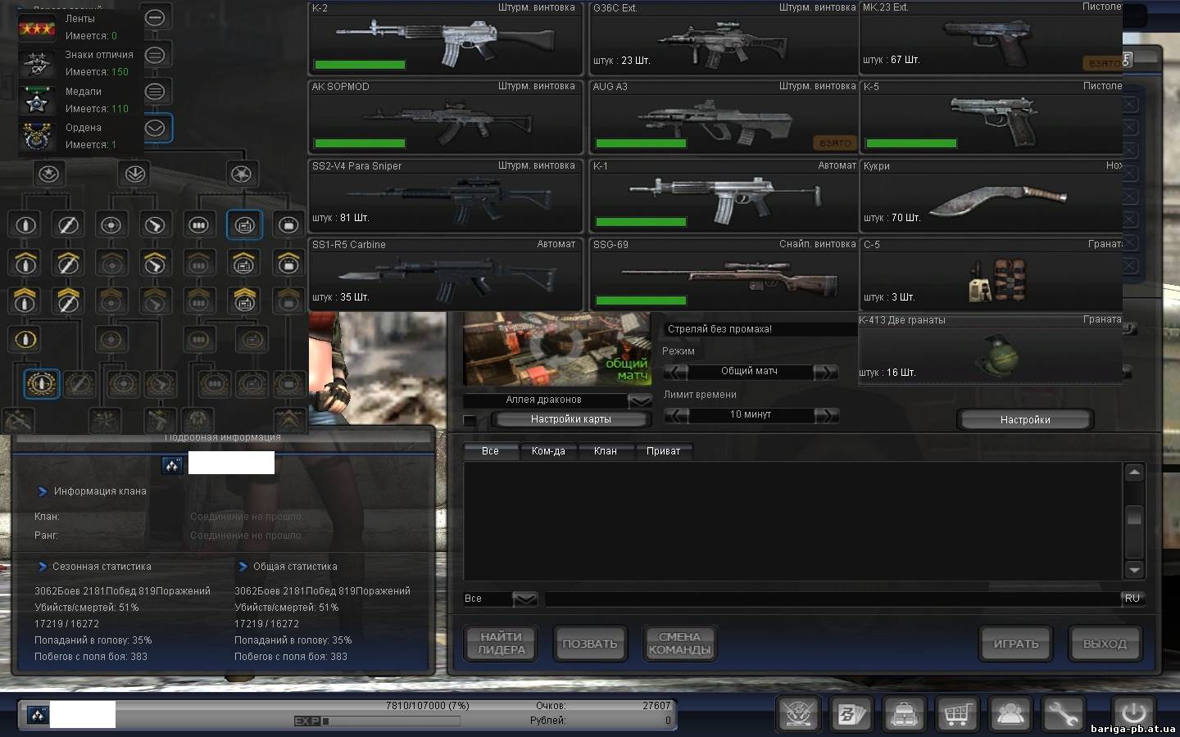Click the Информация клана header

click(x=100, y=491)
